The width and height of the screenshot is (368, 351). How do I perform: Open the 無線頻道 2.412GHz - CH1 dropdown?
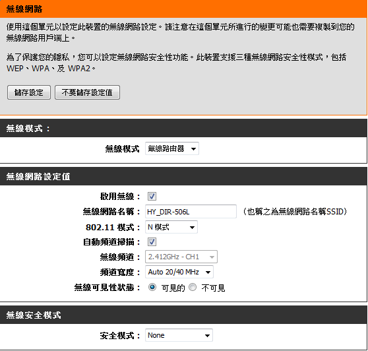coord(181,257)
